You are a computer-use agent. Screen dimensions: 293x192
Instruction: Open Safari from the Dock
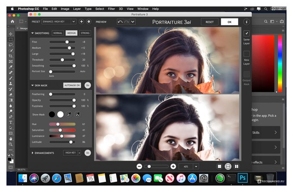(56, 178)
